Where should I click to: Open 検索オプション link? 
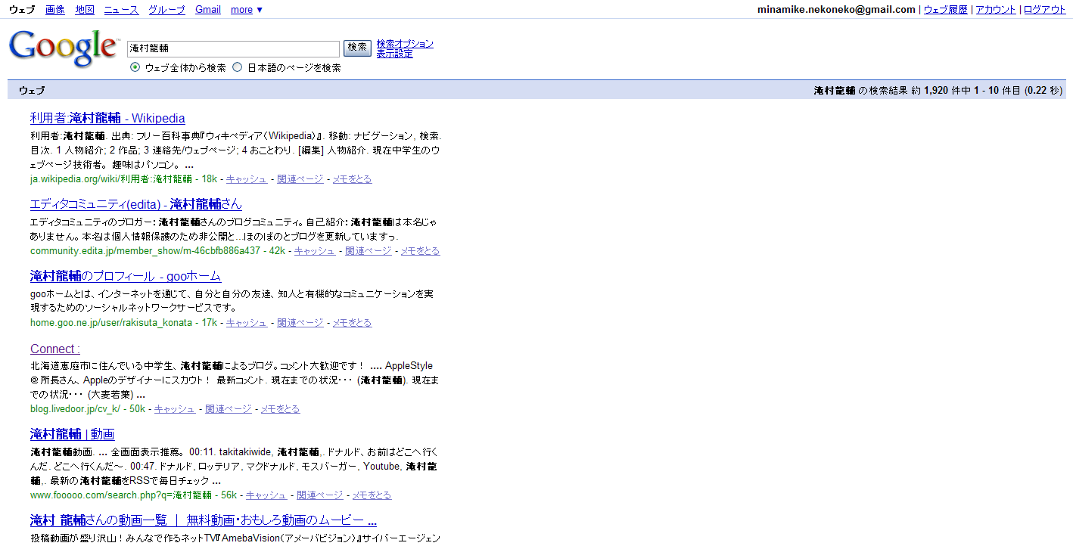(405, 44)
